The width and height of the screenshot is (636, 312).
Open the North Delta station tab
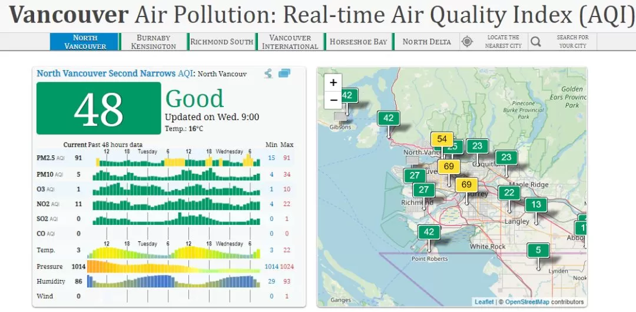point(427,42)
